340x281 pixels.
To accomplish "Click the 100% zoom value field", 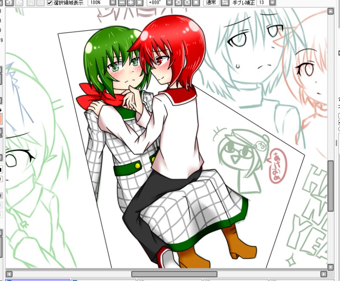I will (99, 3).
